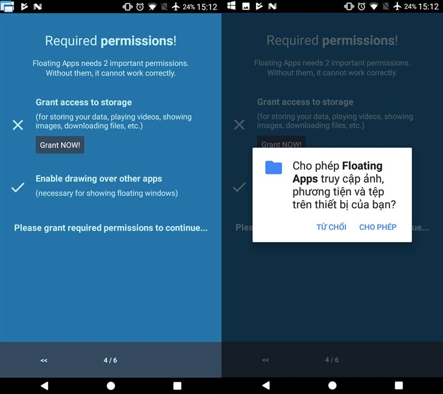Tap the alarm clock icon, right status bar
443x394 pixels.
(362, 6)
